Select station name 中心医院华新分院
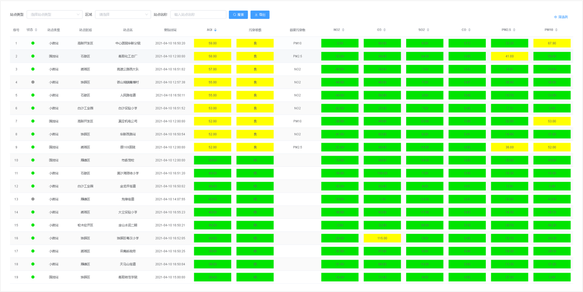This screenshot has height=292, width=583. pyautogui.click(x=128, y=43)
